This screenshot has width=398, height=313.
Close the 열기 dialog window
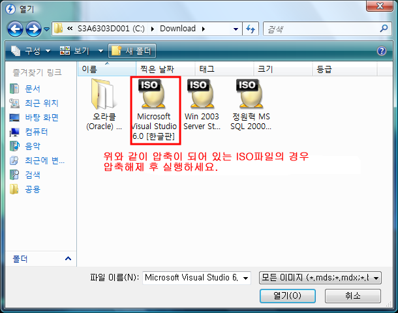click(x=380, y=6)
